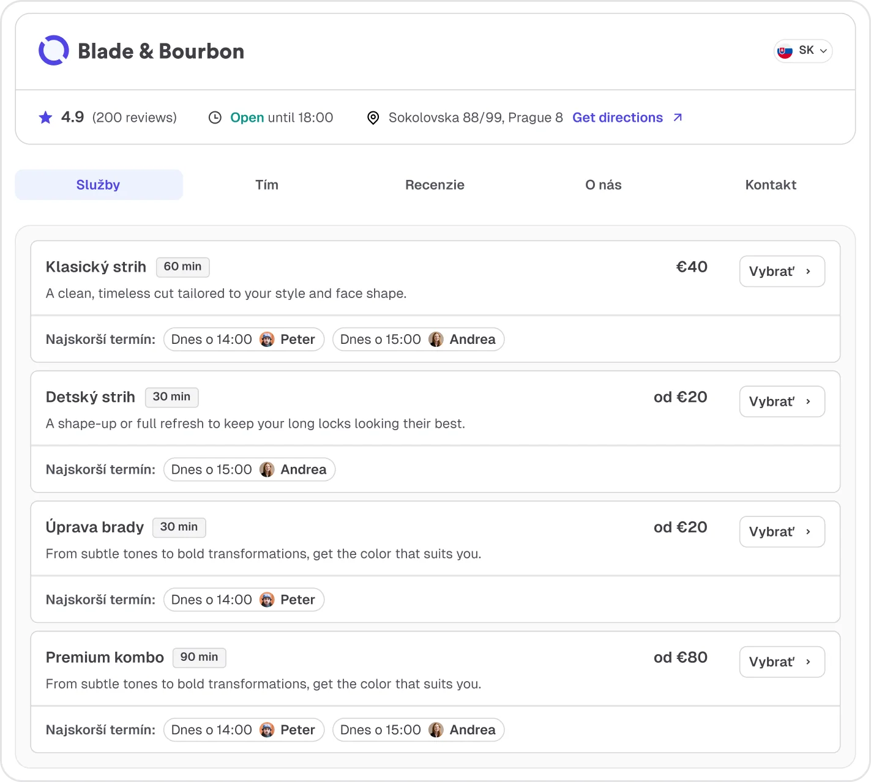Click the Get directions link
This screenshot has width=871, height=782.
point(618,117)
